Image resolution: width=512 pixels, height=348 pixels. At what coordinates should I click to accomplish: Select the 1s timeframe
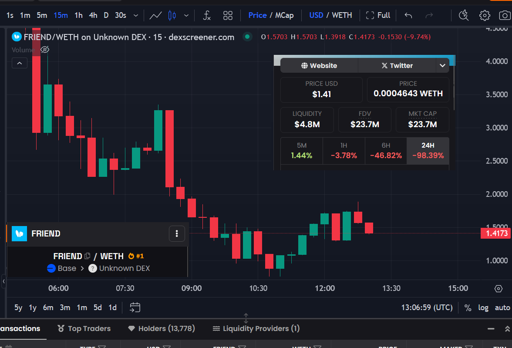(10, 15)
